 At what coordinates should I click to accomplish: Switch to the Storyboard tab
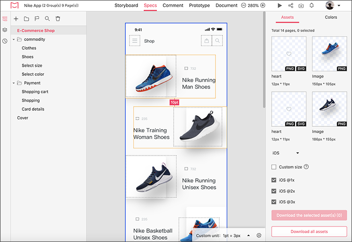point(126,5)
